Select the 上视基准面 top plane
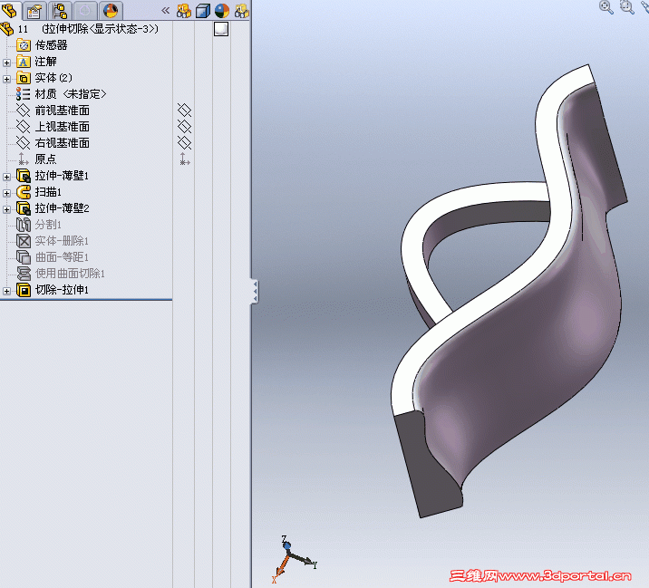 pyautogui.click(x=53, y=127)
